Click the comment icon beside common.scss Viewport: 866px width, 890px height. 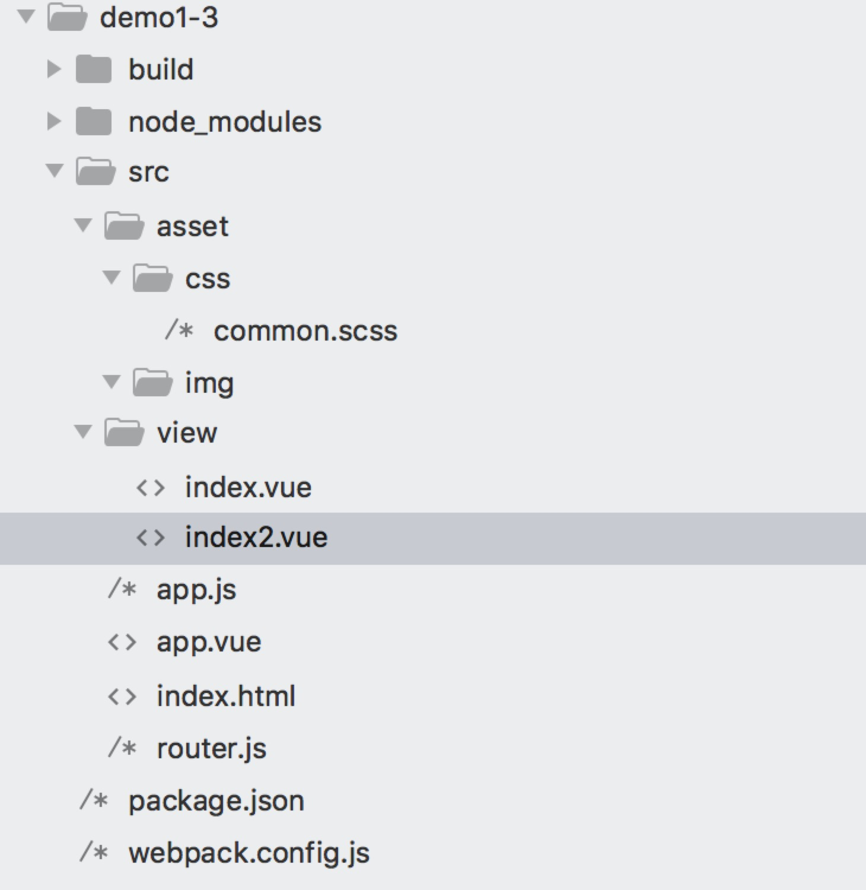[179, 330]
